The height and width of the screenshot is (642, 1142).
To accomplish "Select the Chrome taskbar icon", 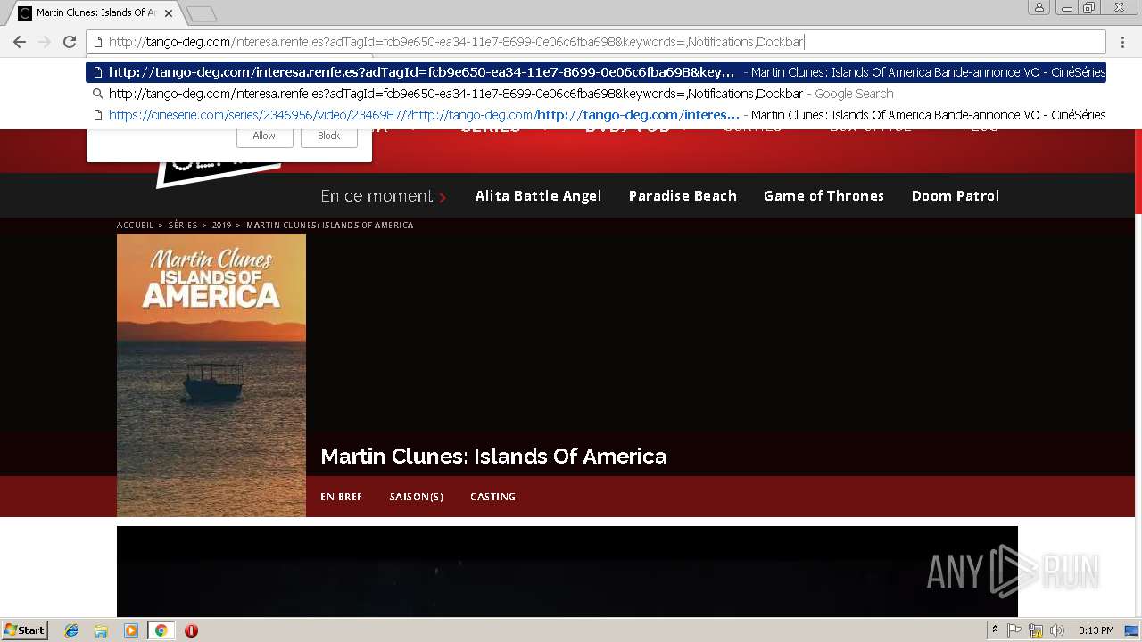I will (x=161, y=630).
